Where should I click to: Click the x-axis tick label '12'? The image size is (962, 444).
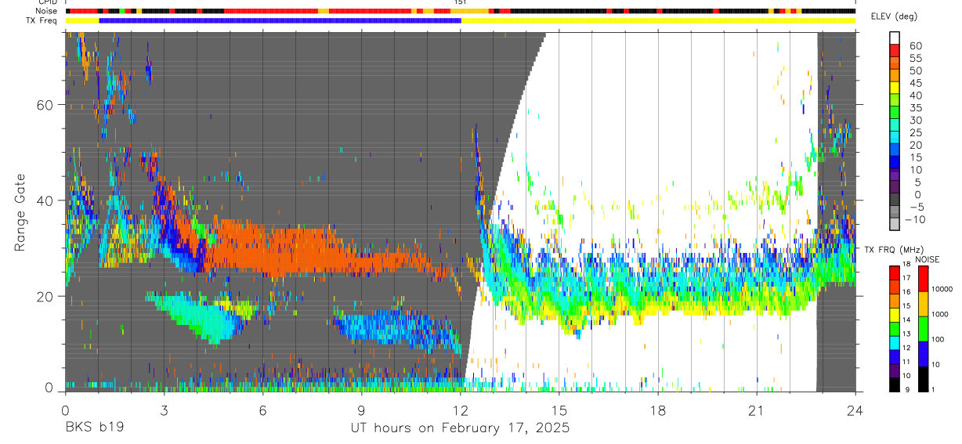[460, 410]
